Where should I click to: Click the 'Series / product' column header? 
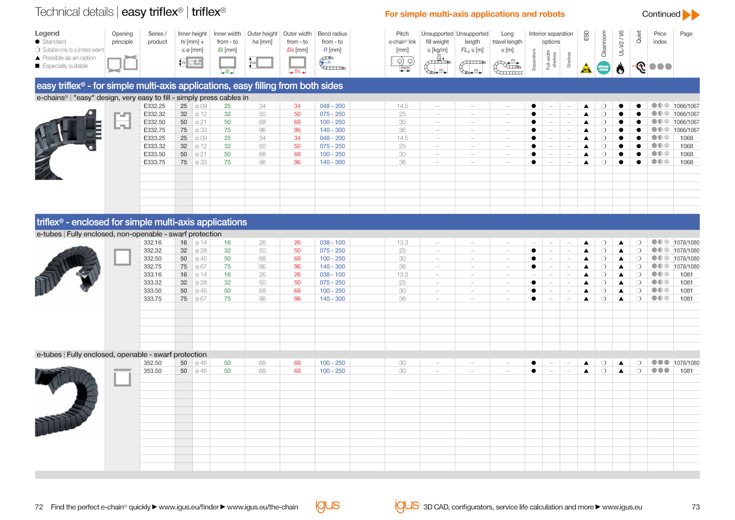pyautogui.click(x=157, y=38)
